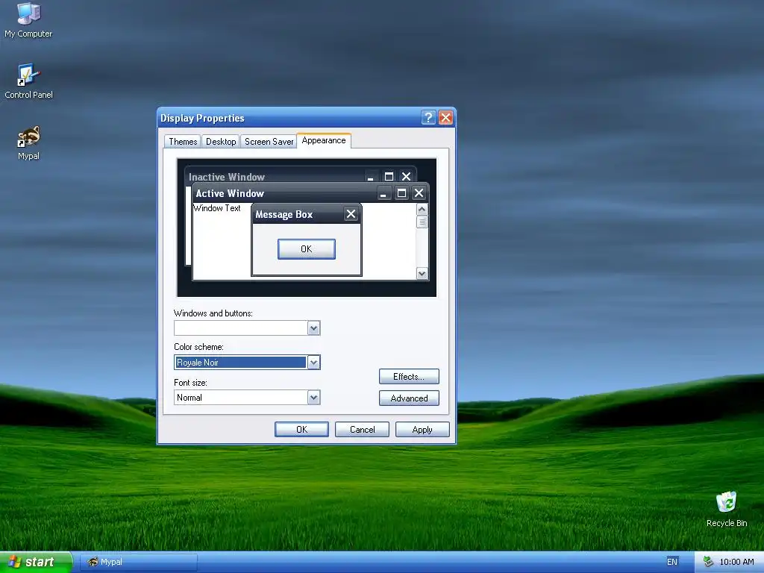Click the Active Window preview close icon
Viewport: 764px width, 573px height.
tap(419, 193)
